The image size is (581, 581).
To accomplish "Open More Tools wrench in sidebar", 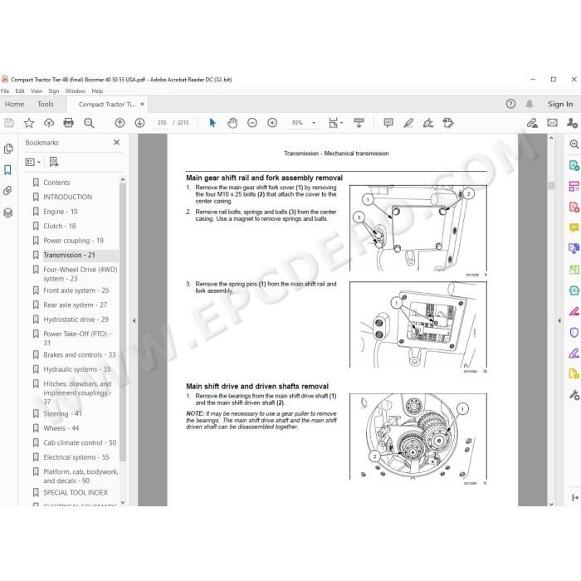I will point(574,395).
